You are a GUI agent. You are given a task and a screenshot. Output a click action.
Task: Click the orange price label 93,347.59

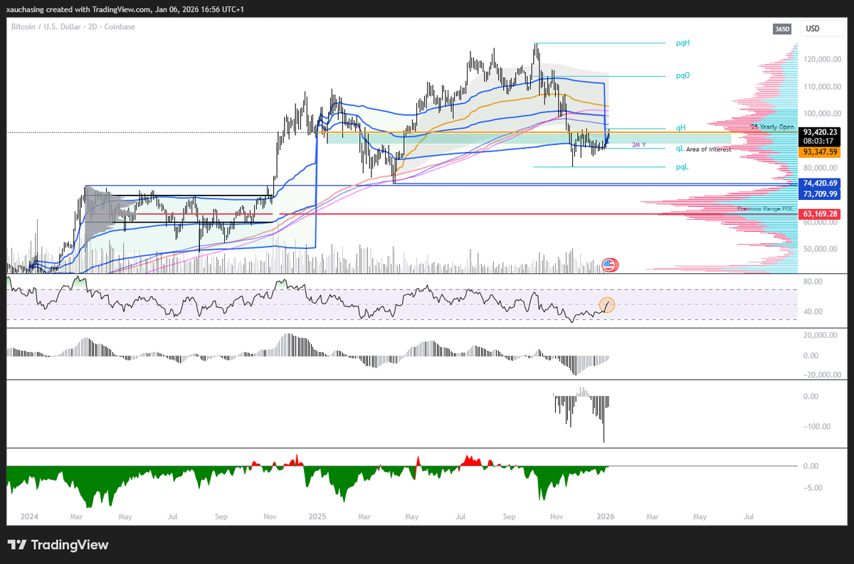tap(820, 152)
